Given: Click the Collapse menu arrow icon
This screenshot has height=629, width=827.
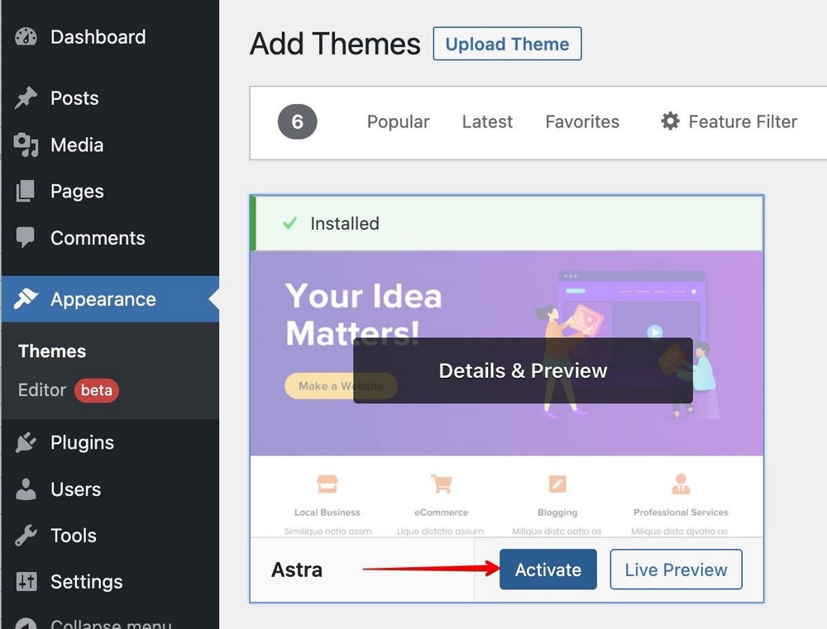Looking at the screenshot, I should pyautogui.click(x=26, y=622).
